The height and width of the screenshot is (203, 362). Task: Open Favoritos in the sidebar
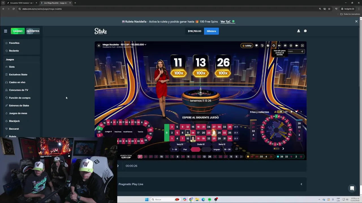pos(14,43)
